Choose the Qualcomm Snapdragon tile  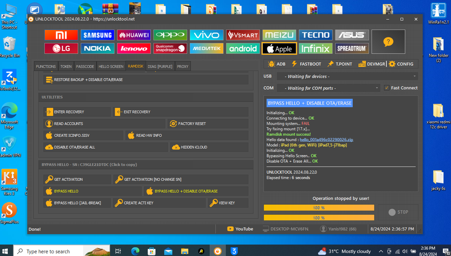click(170, 49)
